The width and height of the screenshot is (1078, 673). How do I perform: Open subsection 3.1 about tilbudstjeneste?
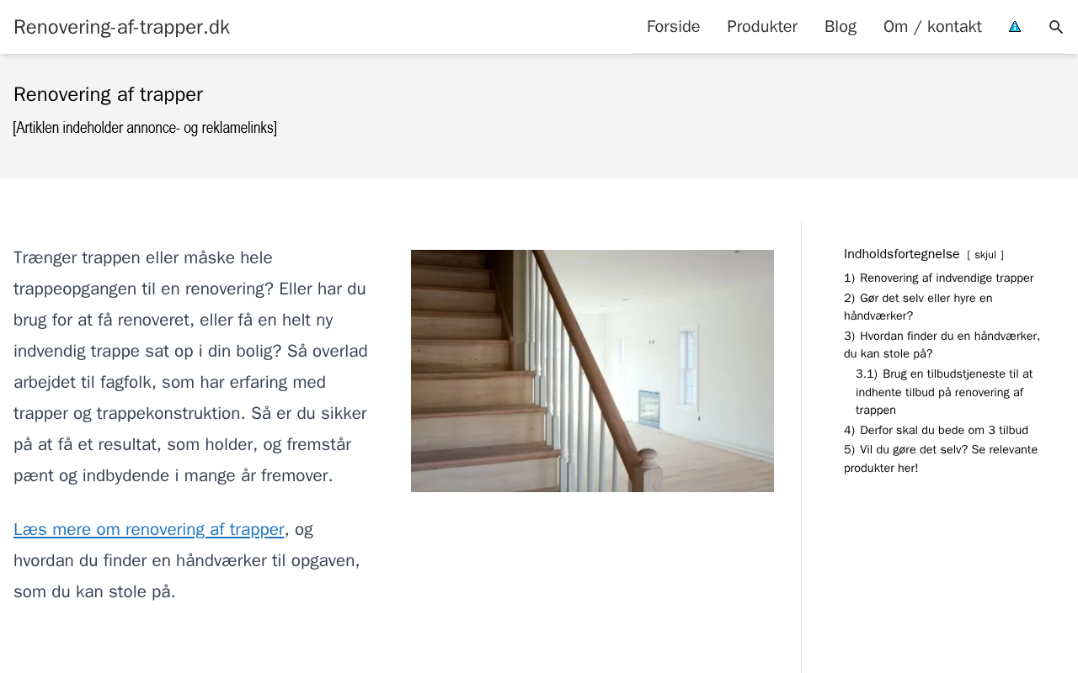click(944, 392)
